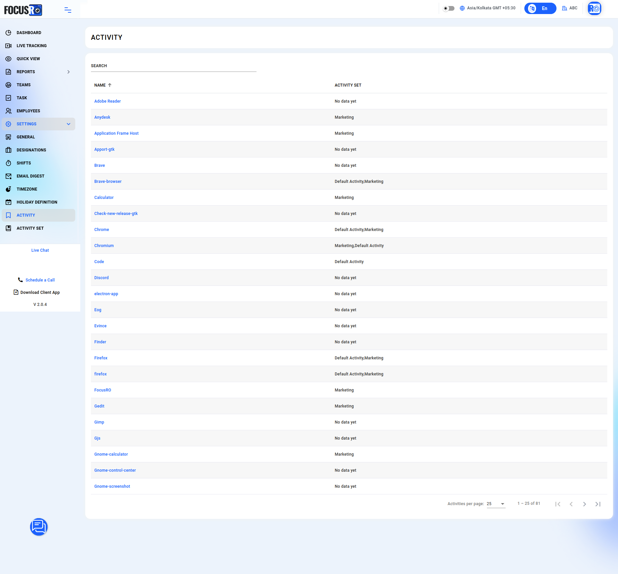Toggle dark mode switch
Screen dimensions: 618x574
449,8
